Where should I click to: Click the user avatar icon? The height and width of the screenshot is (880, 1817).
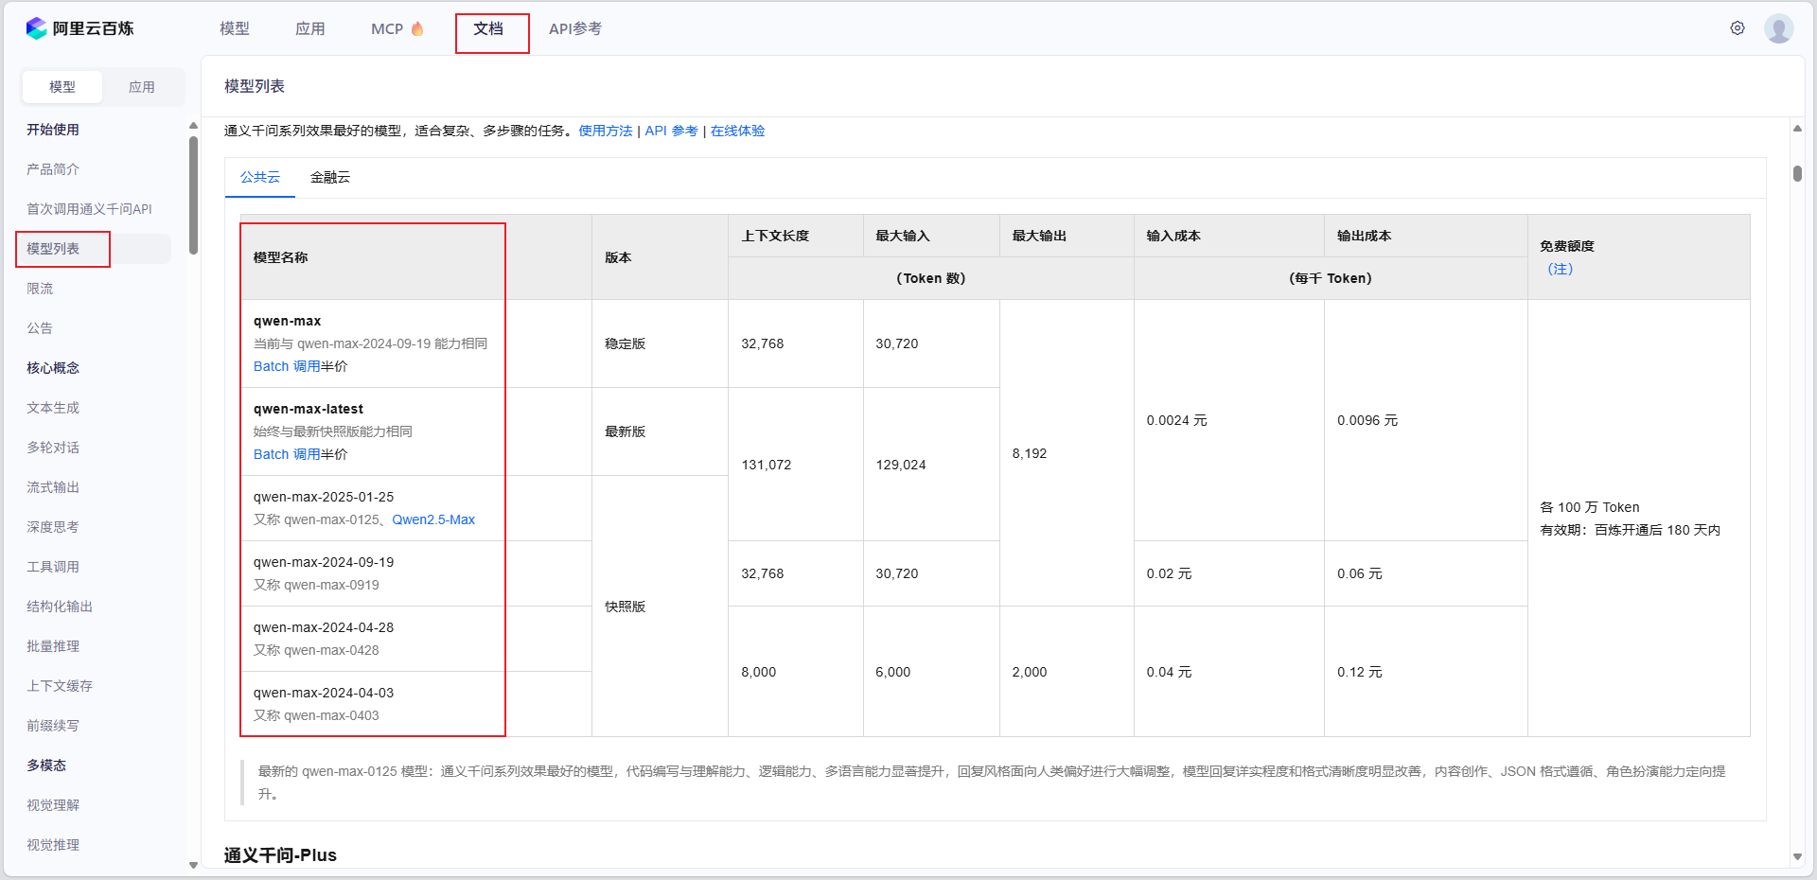tap(1780, 27)
